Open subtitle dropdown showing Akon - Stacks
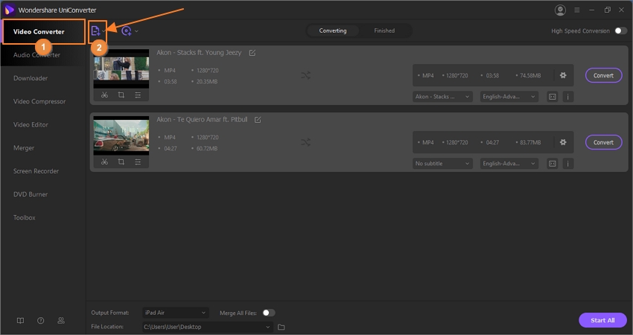The height and width of the screenshot is (335, 633). (442, 97)
